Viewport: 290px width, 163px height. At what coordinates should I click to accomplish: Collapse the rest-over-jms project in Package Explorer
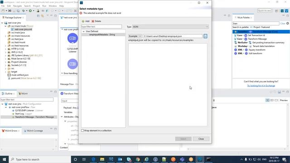[2, 23]
